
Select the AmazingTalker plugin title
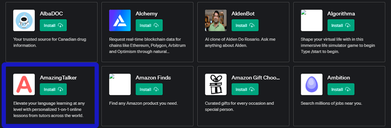[x=58, y=78]
